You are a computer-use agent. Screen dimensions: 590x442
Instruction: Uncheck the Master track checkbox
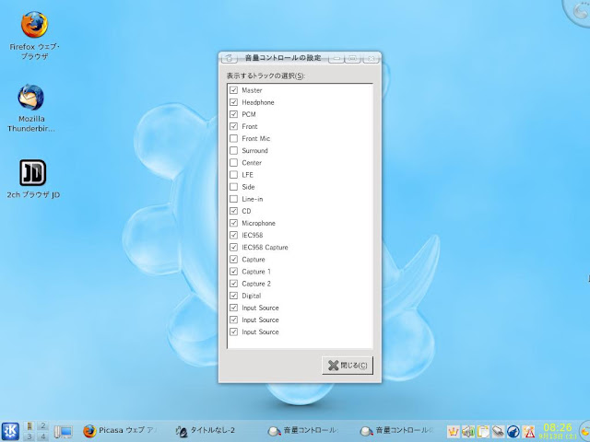pyautogui.click(x=233, y=90)
